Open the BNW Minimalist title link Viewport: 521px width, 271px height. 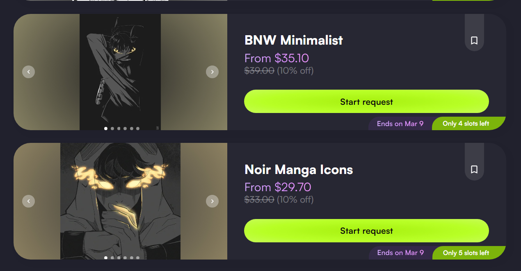point(293,40)
